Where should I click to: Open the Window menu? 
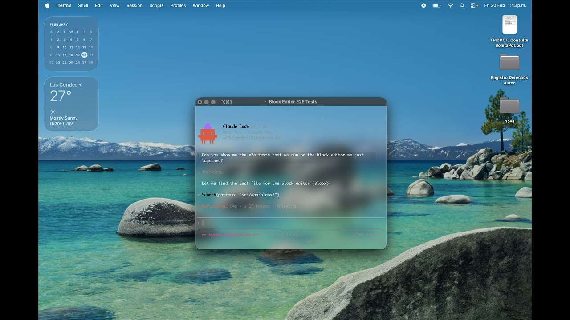pyautogui.click(x=201, y=5)
